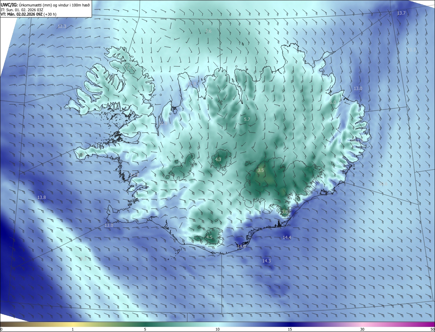This screenshot has width=435, height=332.
Task: Click the 5 tick on the color scale
Action: [145, 329]
